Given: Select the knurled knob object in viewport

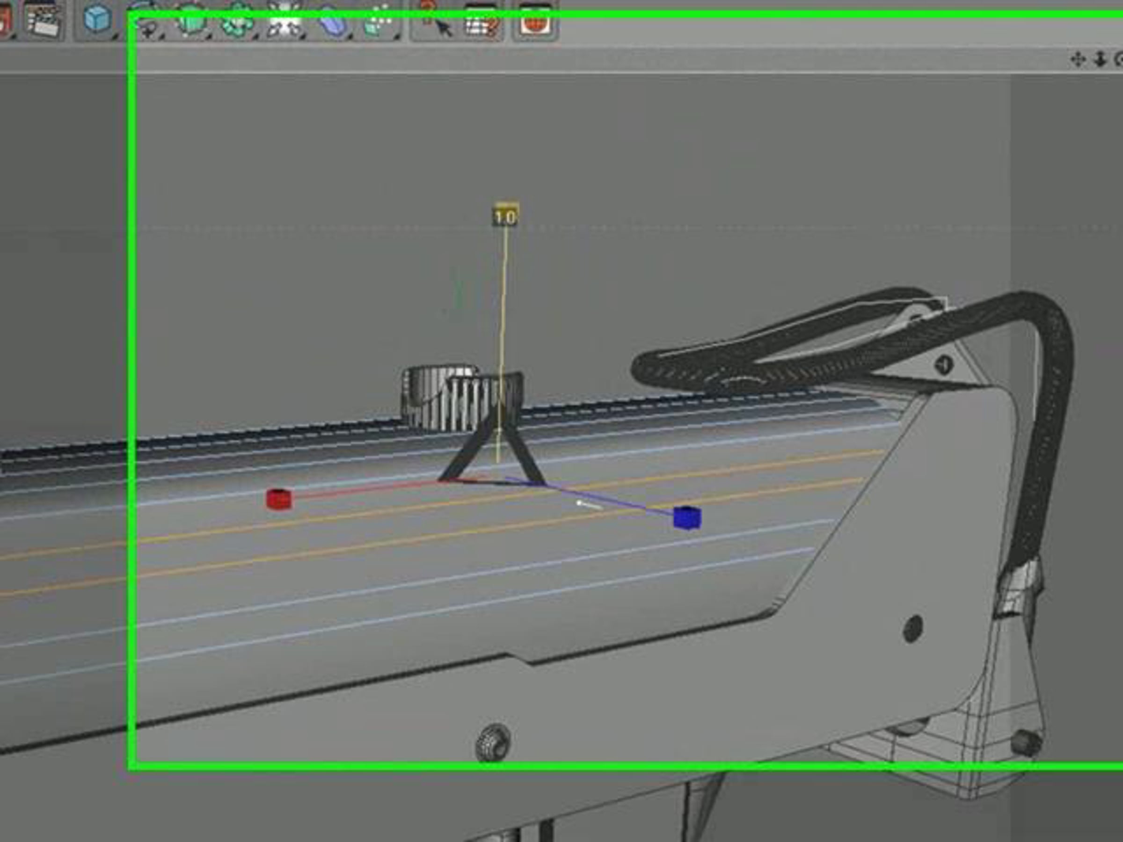Looking at the screenshot, I should [x=462, y=398].
